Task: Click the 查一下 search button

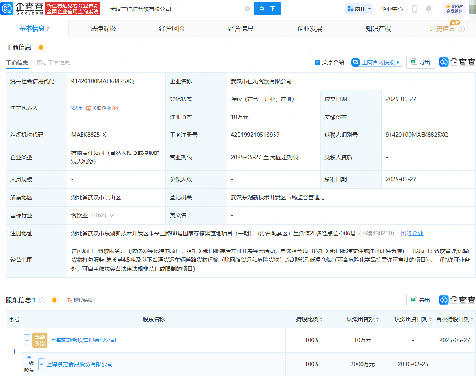Action: 267,9
